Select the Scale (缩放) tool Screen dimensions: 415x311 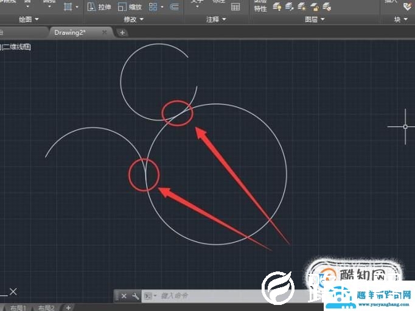129,7
